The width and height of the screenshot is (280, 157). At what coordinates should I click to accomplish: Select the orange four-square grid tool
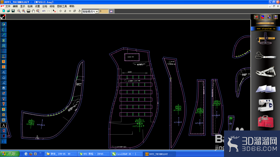pos(3,67)
